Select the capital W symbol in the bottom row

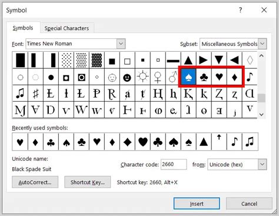click(x=81, y=110)
